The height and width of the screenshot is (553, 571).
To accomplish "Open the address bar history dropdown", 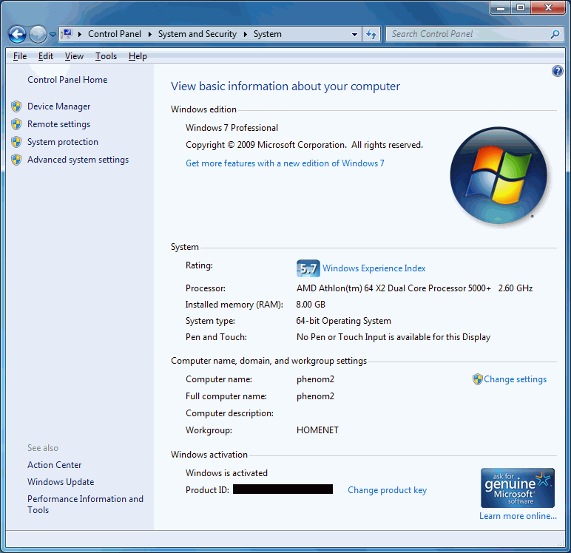I will (x=354, y=35).
